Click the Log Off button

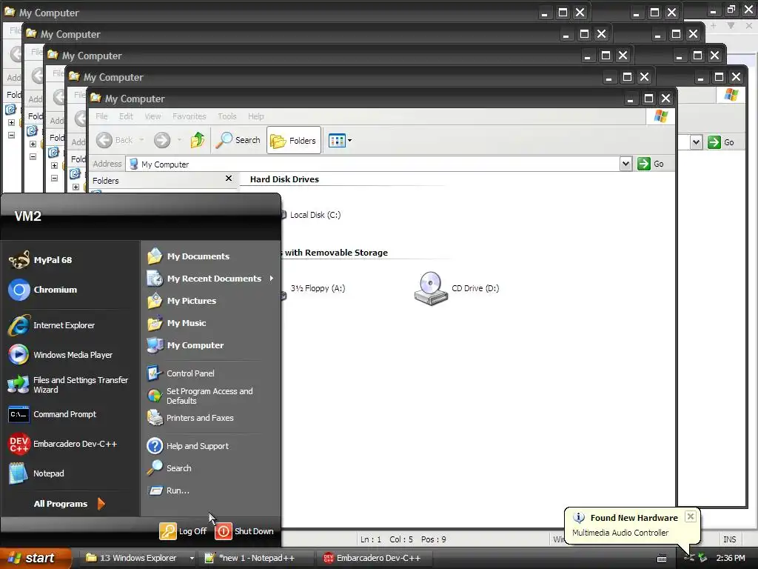point(184,530)
